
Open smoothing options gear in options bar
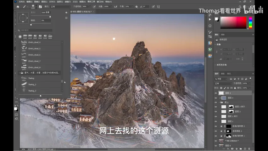[x=137, y=7]
